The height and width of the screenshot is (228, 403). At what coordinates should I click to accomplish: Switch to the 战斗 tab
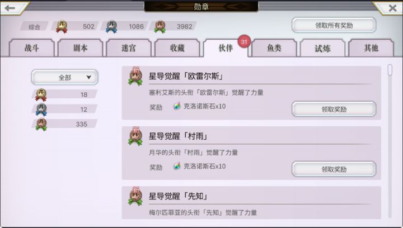point(31,48)
